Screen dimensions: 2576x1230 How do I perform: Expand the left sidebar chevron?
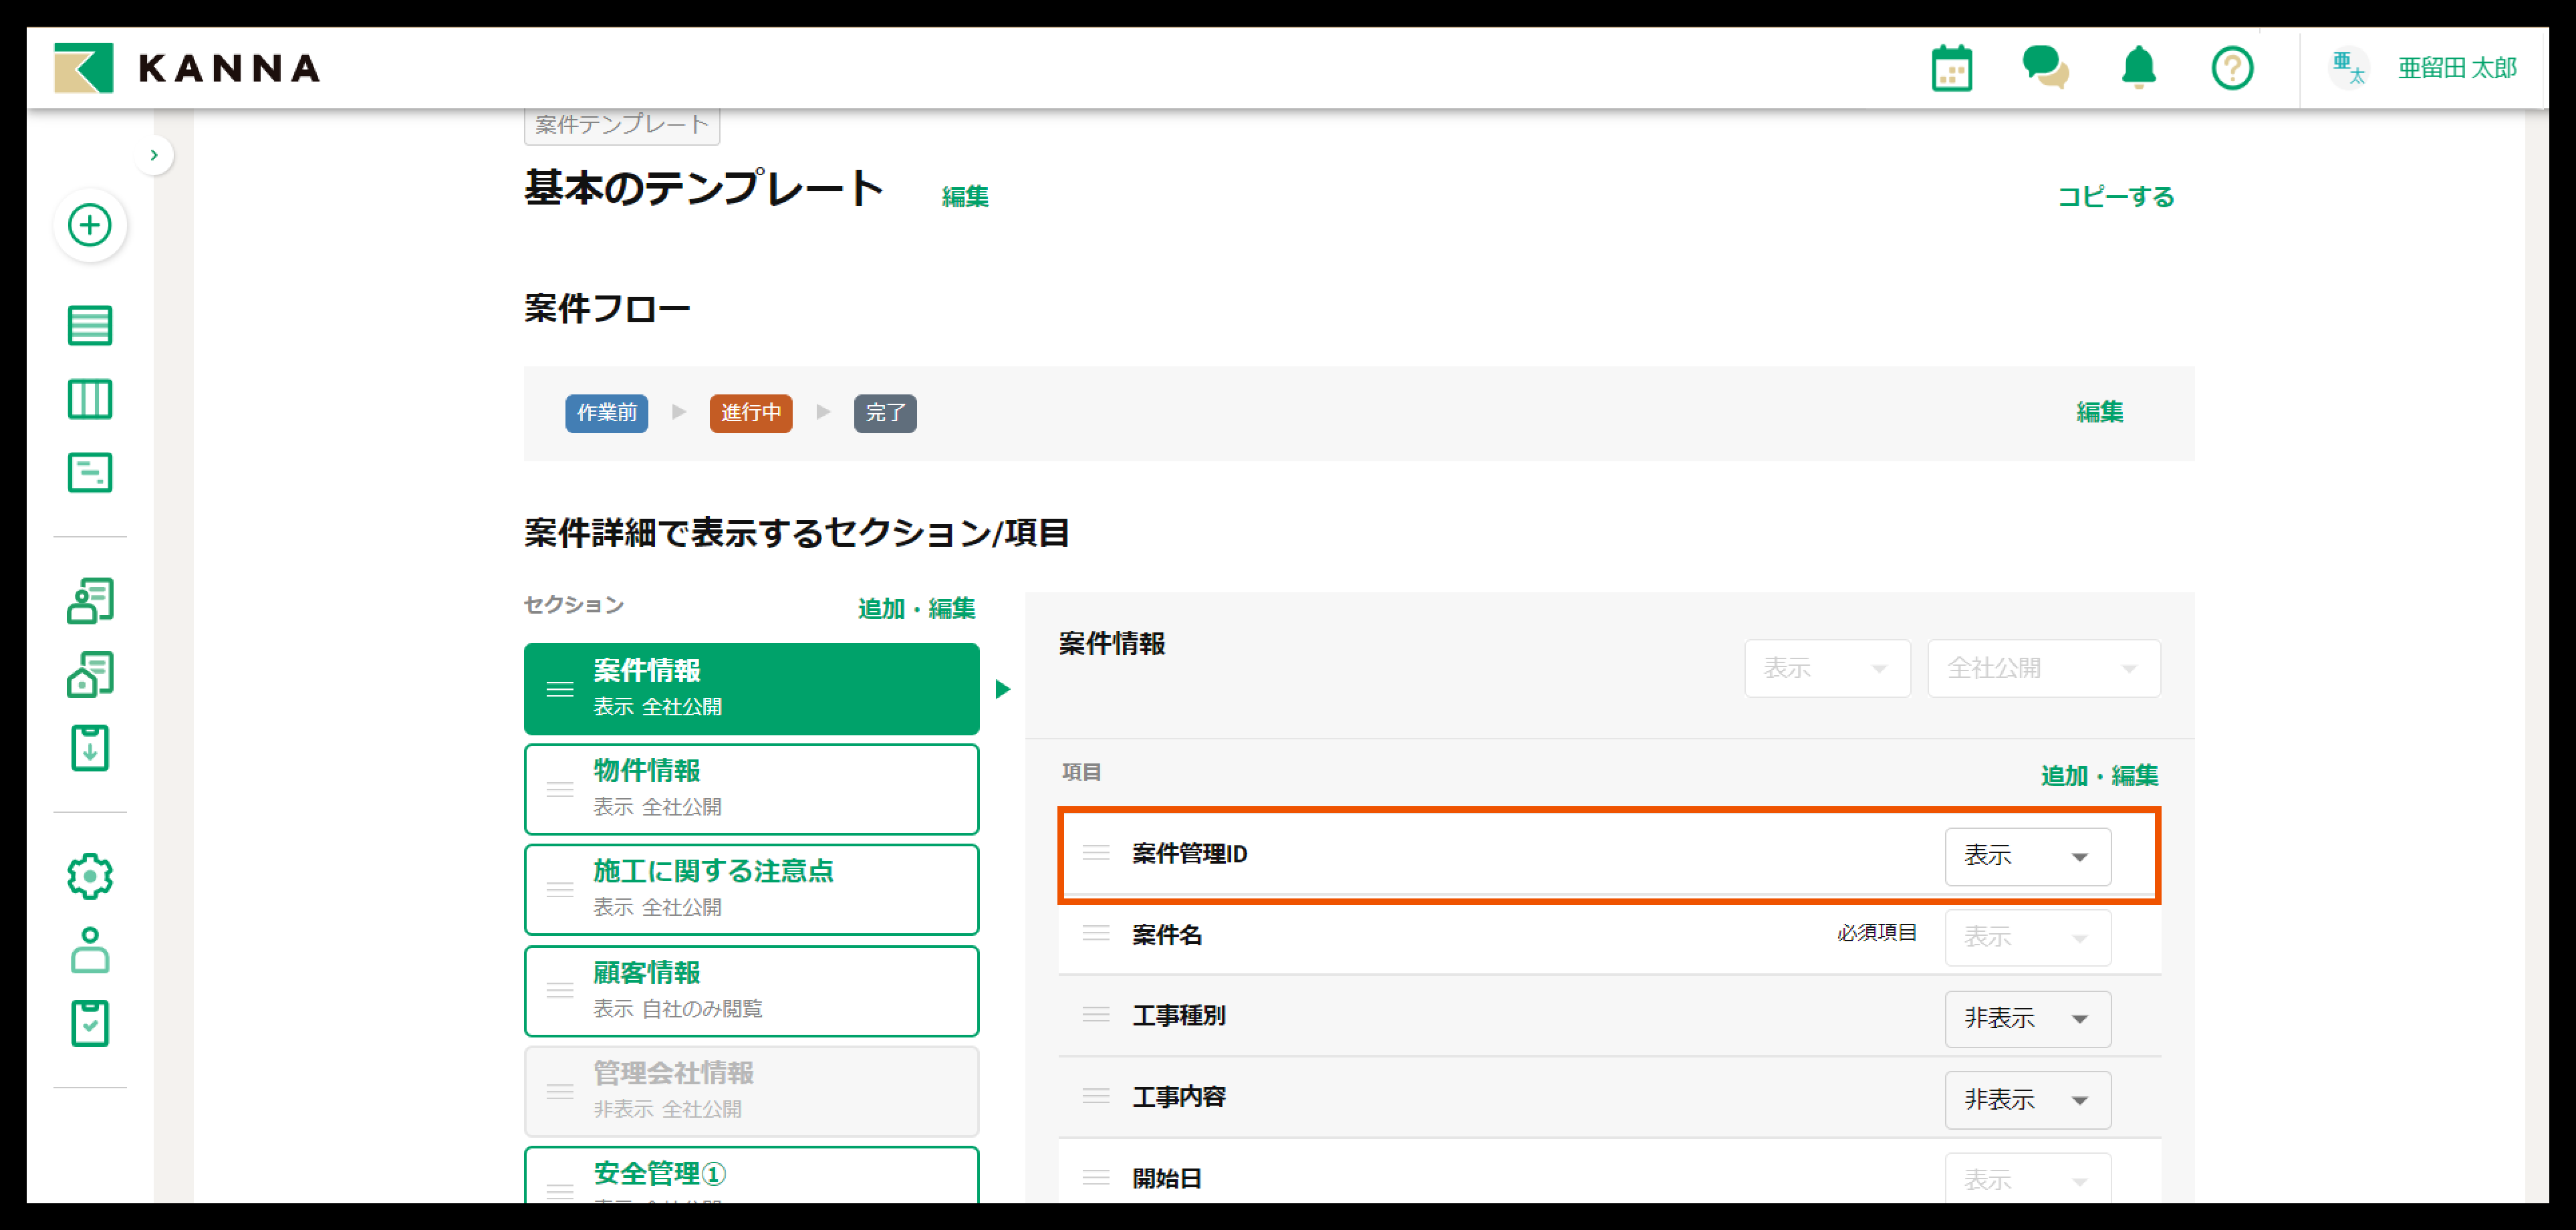[154, 155]
